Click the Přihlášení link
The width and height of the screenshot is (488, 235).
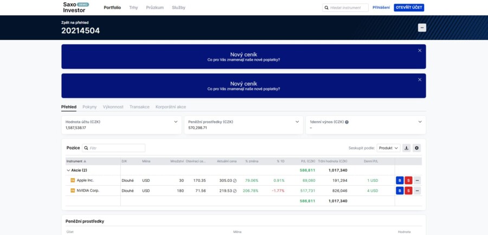[x=381, y=8]
